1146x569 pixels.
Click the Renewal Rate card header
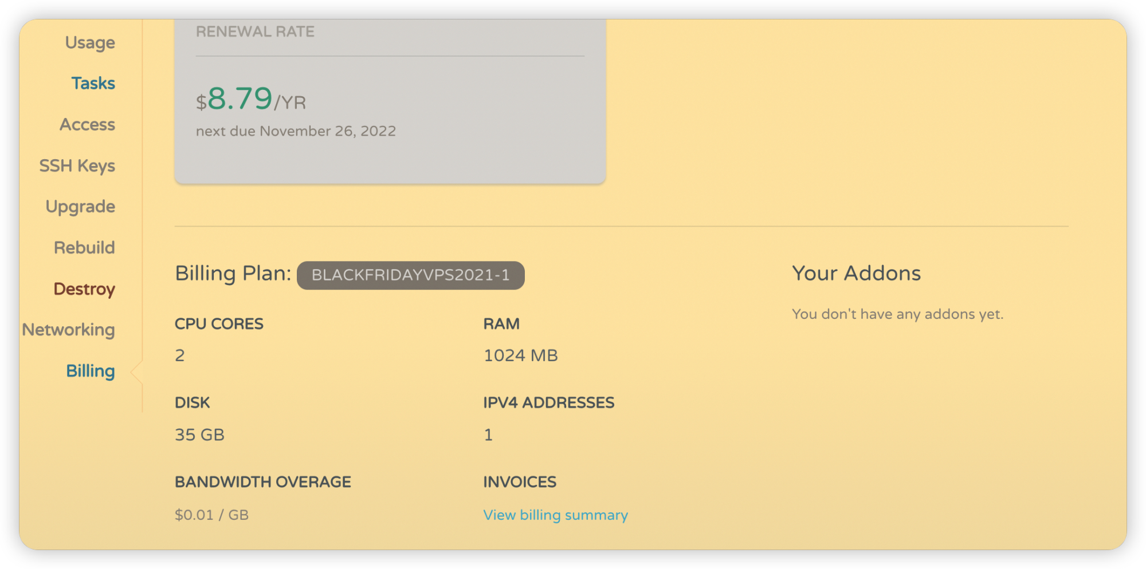tap(255, 32)
